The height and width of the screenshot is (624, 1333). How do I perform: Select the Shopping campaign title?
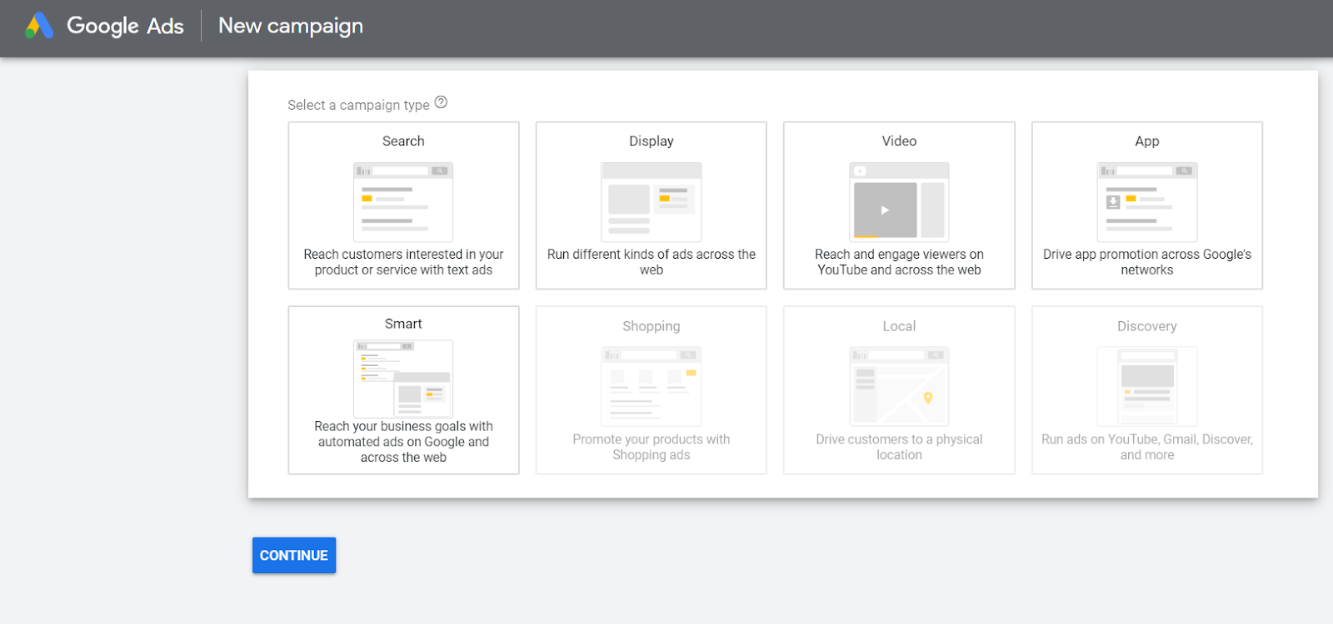(652, 326)
